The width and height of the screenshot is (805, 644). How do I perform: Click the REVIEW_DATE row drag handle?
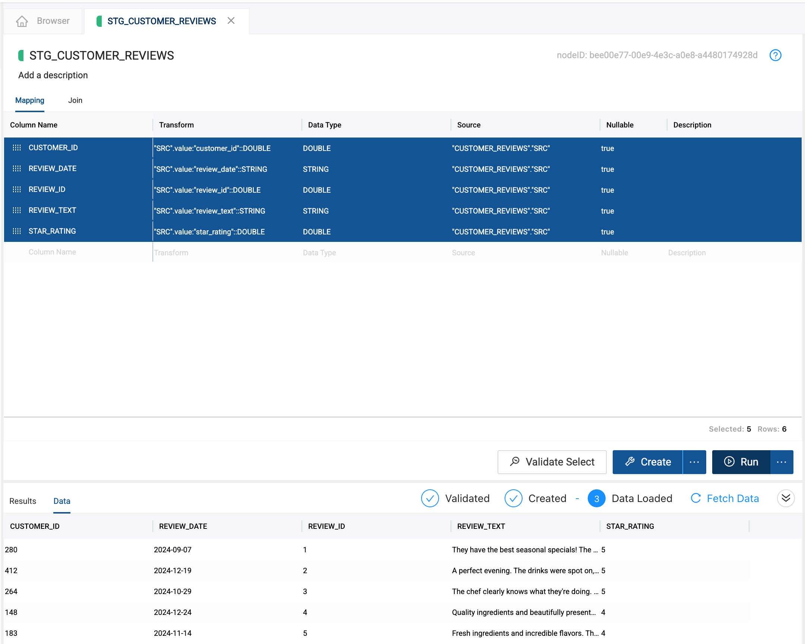pos(17,169)
